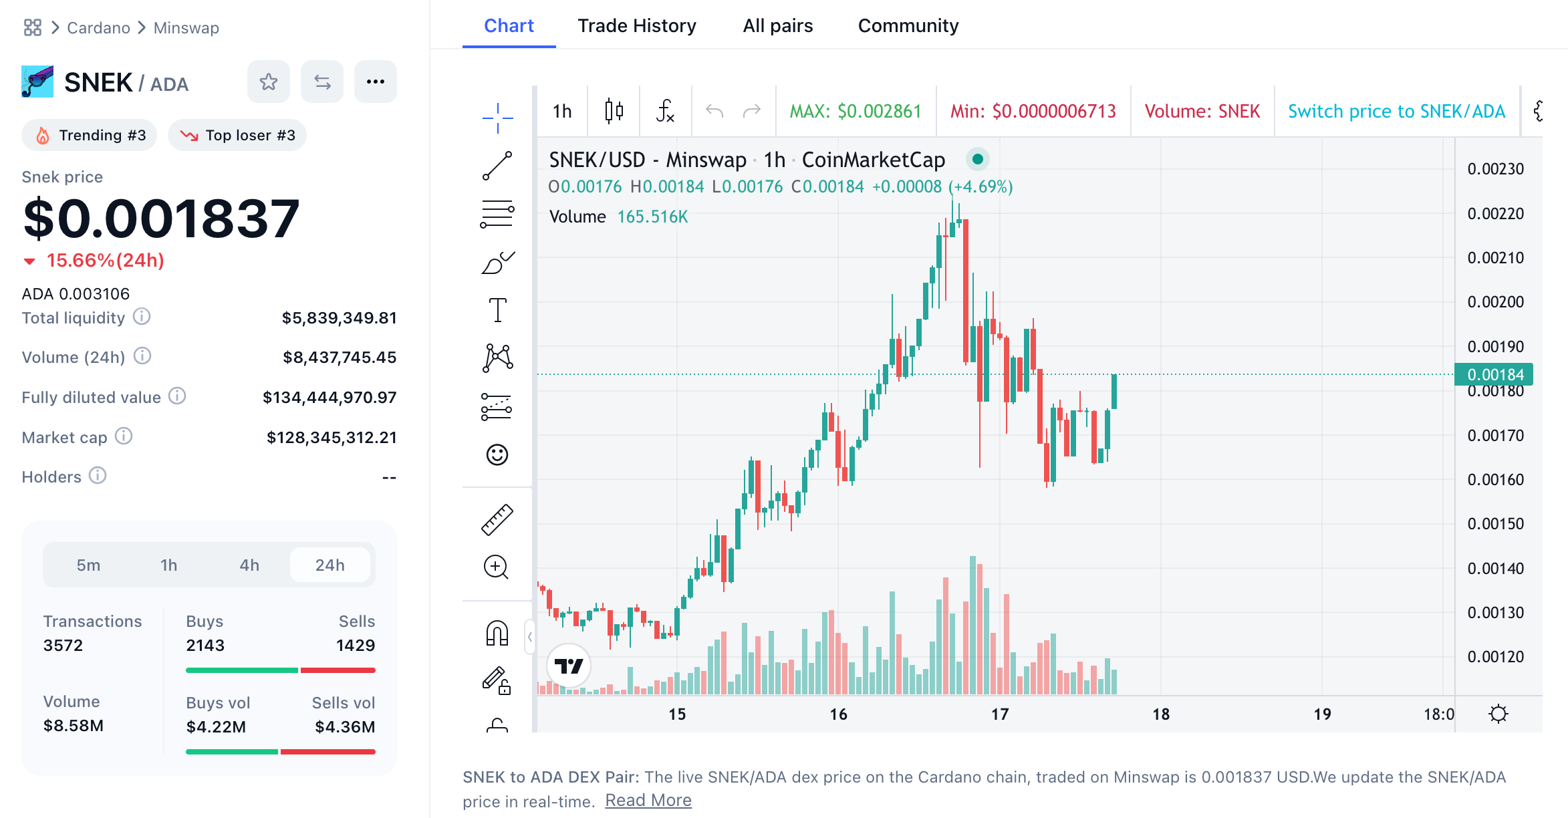Click the Read More link

click(x=648, y=801)
